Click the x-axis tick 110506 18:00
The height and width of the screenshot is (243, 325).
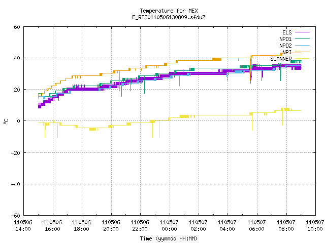pos(81,226)
